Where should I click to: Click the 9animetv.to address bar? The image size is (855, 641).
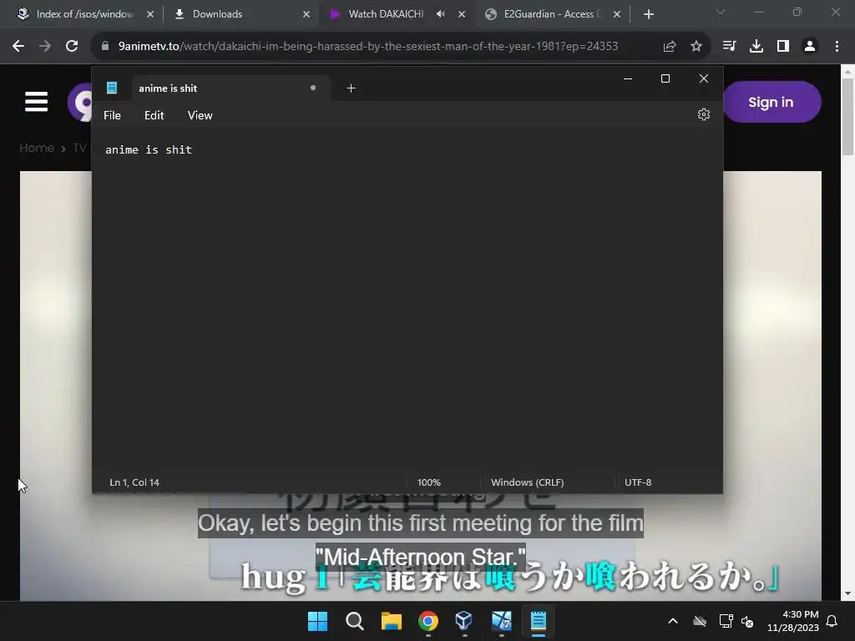(x=368, y=46)
